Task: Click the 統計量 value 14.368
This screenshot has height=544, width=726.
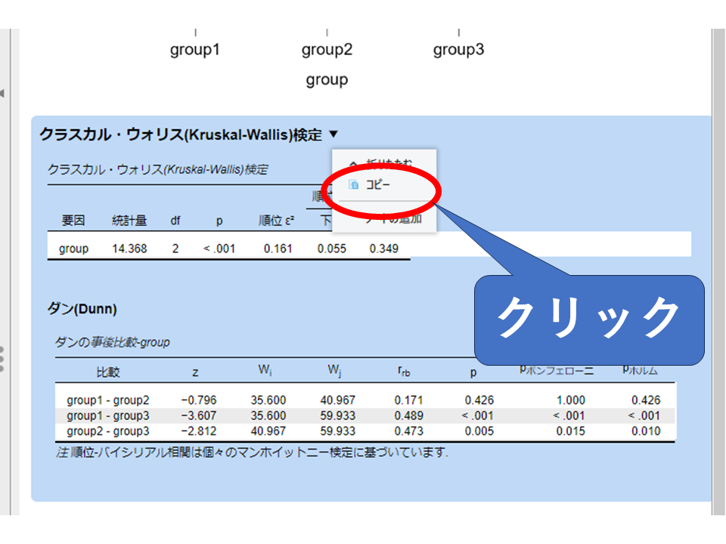Action: pos(129,249)
